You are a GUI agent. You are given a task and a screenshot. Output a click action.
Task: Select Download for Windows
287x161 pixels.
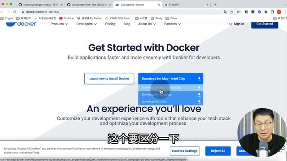[170, 94]
